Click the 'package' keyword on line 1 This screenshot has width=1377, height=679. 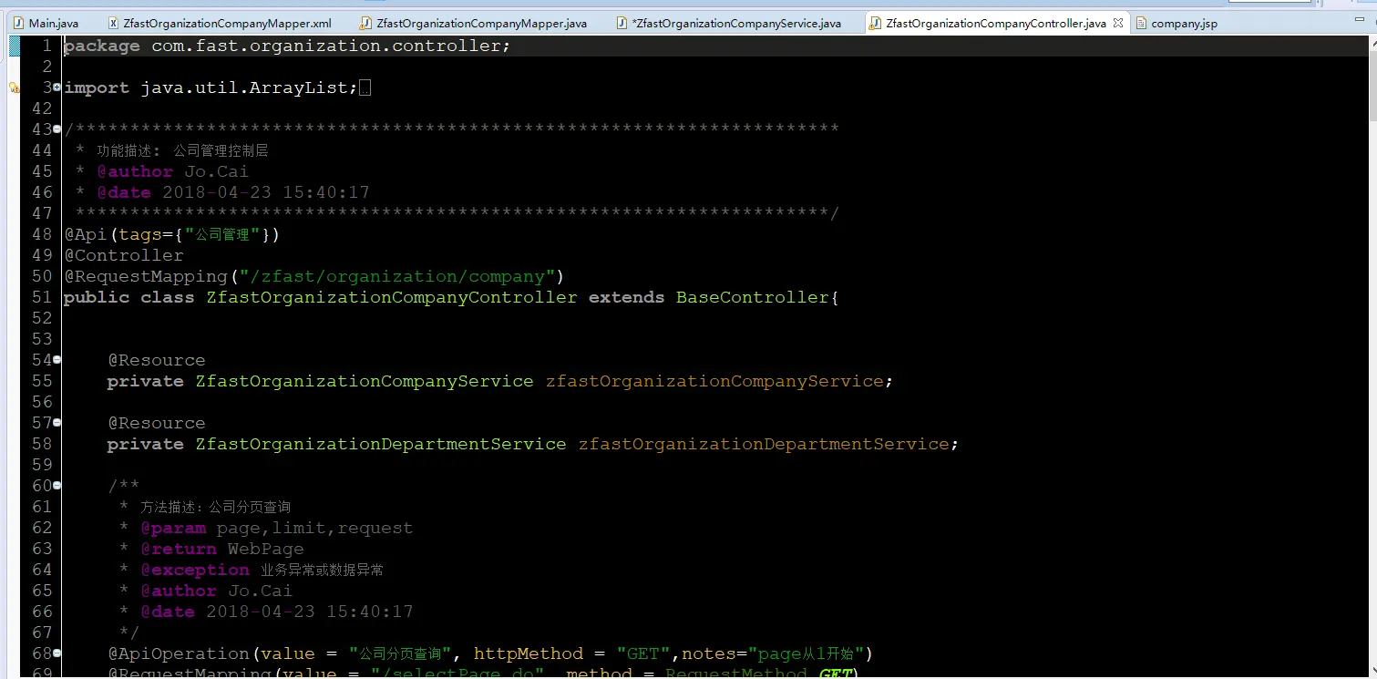coord(102,46)
